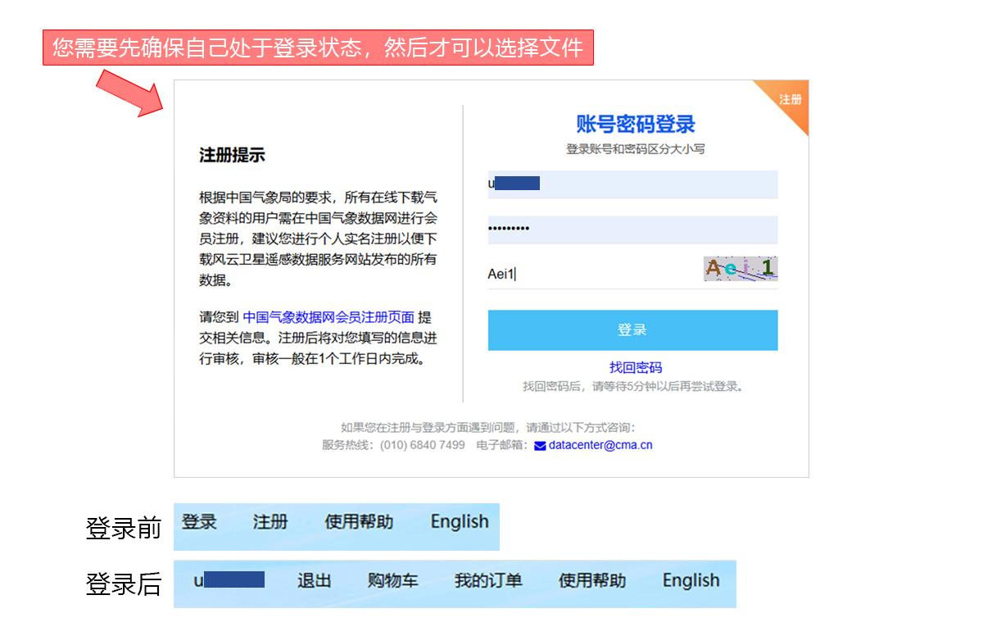Select the password input field
983x636 pixels.
pos(632,229)
